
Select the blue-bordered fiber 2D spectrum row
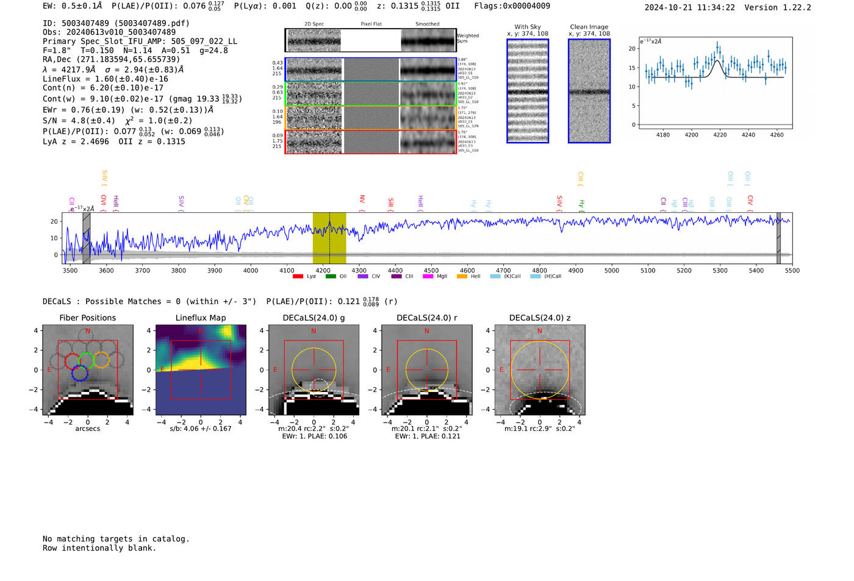click(371, 70)
